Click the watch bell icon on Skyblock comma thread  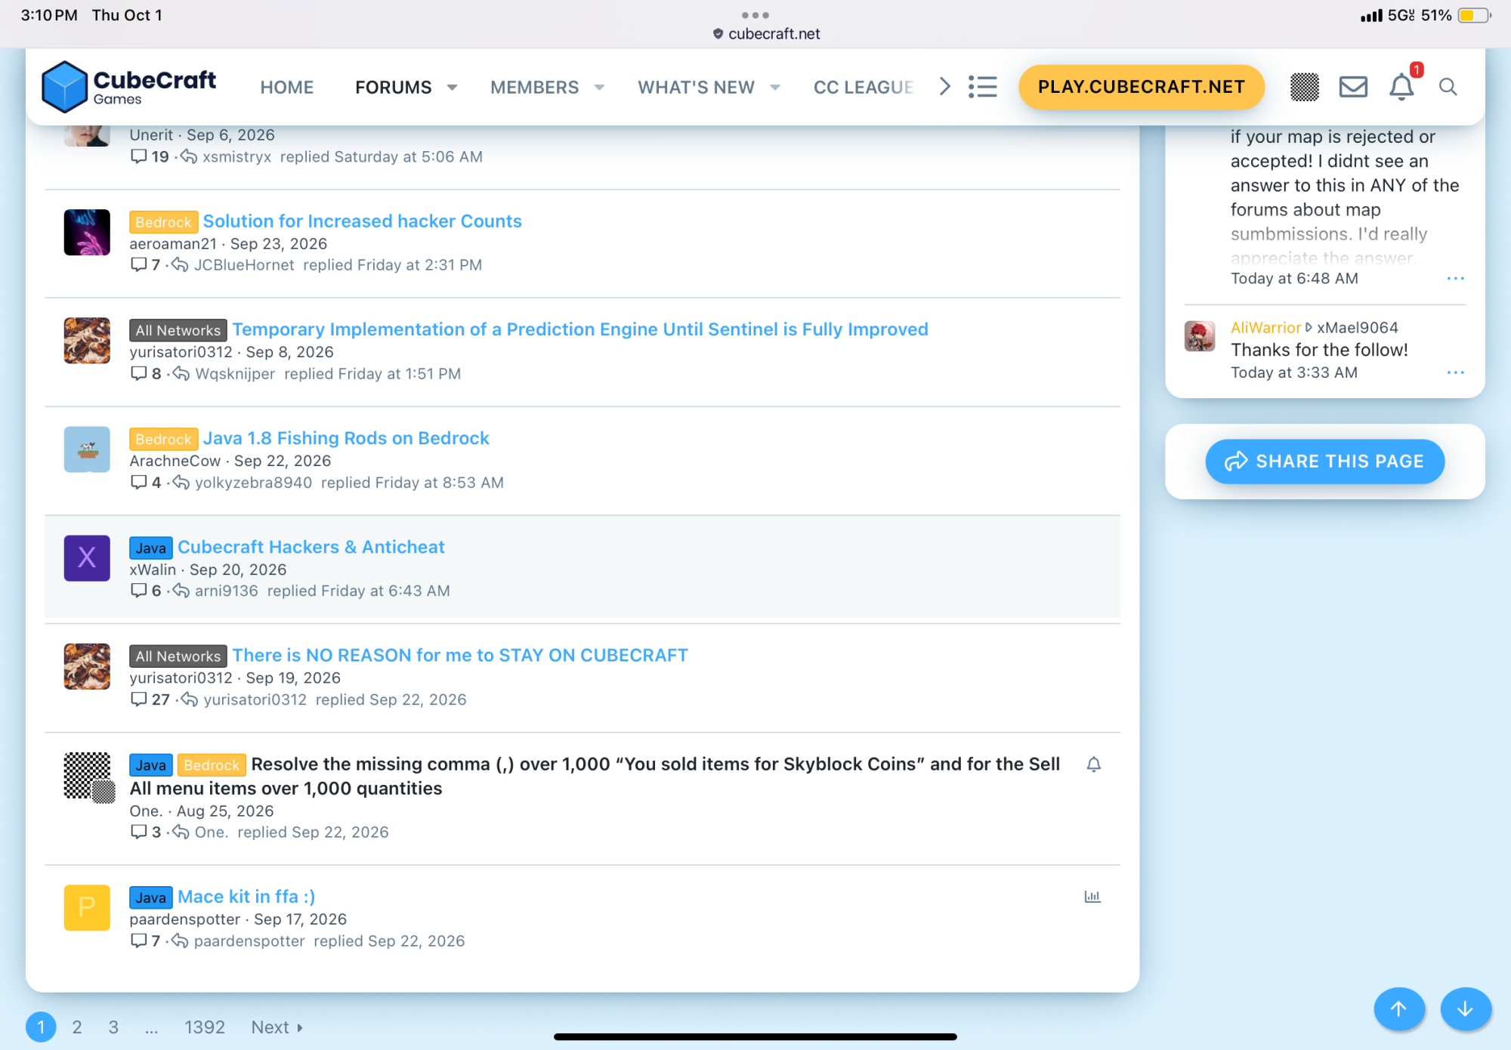pos(1093,764)
